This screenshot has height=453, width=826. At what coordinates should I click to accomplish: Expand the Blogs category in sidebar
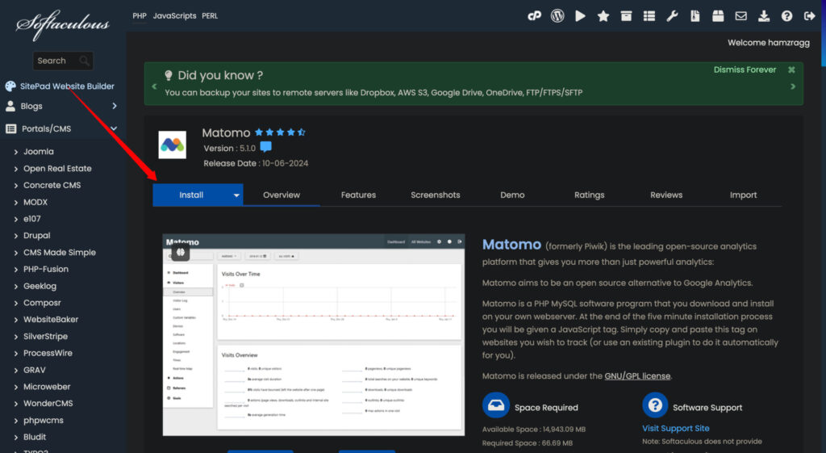click(115, 106)
